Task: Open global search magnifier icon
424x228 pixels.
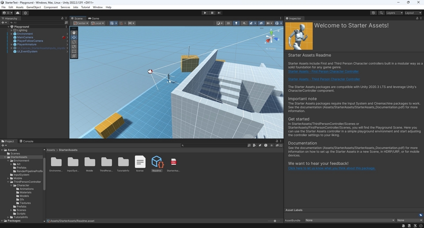Action: 381,13
